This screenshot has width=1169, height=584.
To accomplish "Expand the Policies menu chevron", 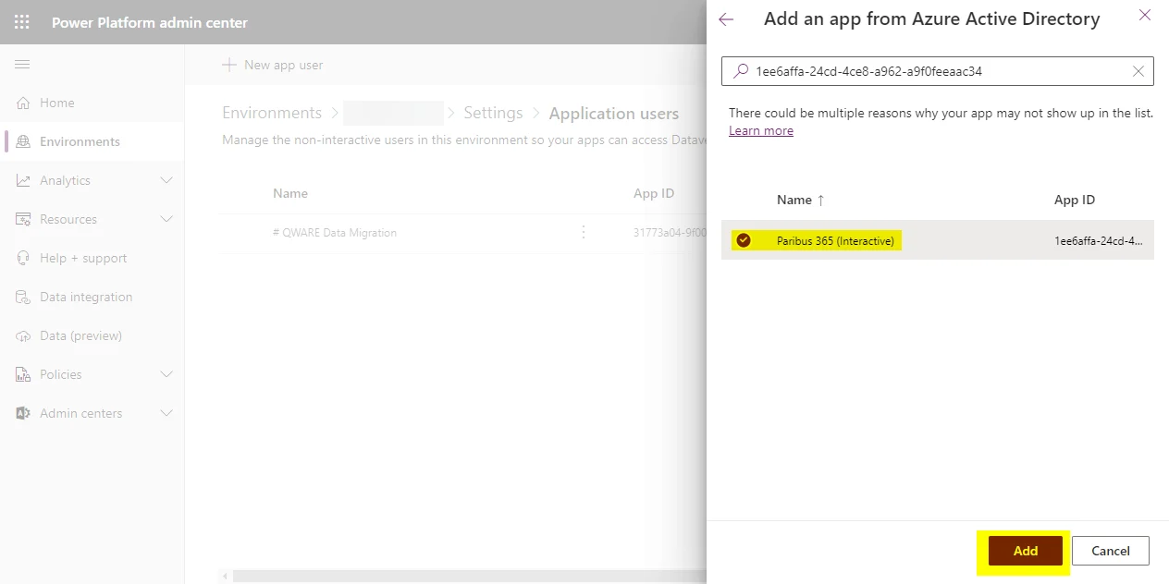I will tap(166, 374).
